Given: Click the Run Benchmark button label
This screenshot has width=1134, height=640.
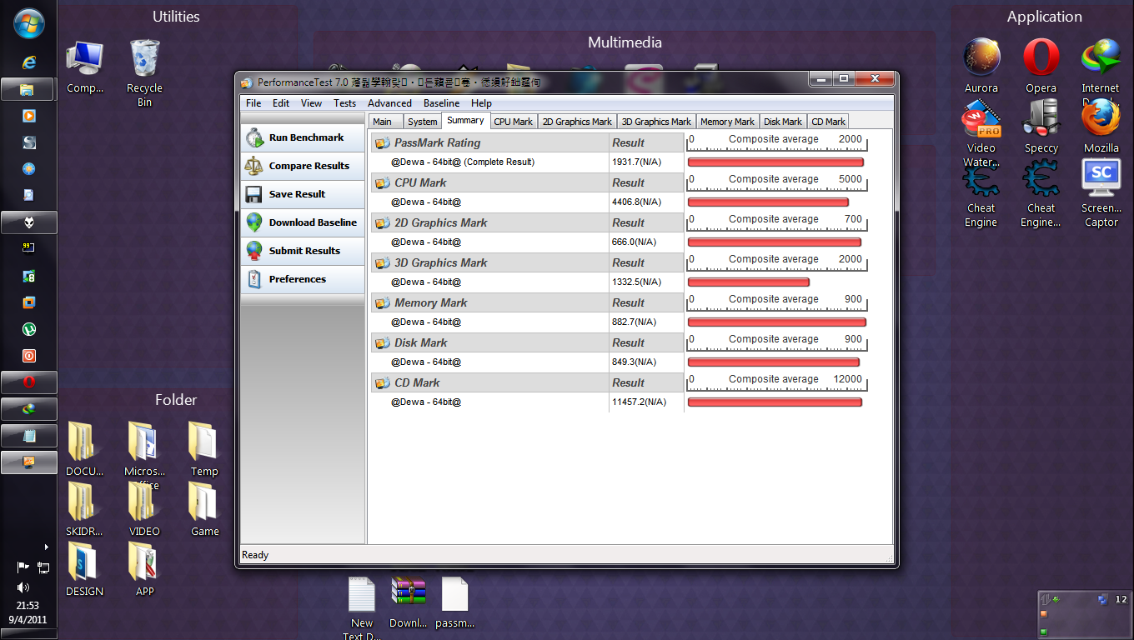Looking at the screenshot, I should [x=306, y=137].
